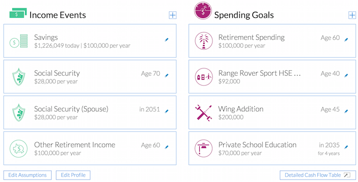The width and height of the screenshot is (358, 182).
Task: Edit the Savings entry with pencil icon
Action: 167,40
